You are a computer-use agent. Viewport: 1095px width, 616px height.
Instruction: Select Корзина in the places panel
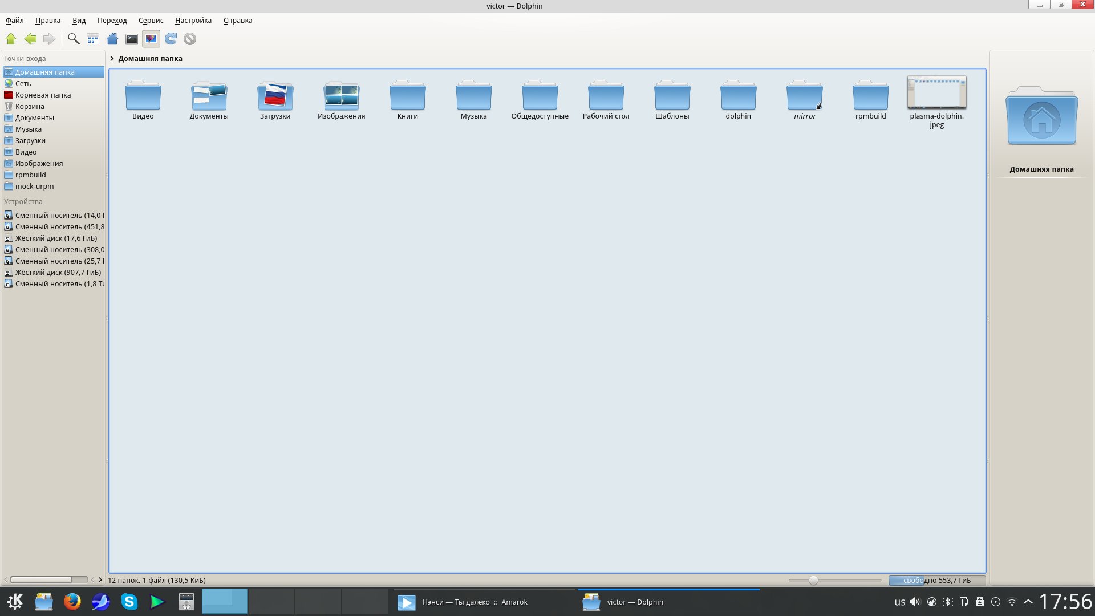coord(30,107)
